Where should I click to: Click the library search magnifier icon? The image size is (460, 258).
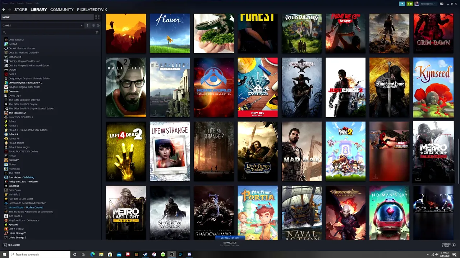4,32
